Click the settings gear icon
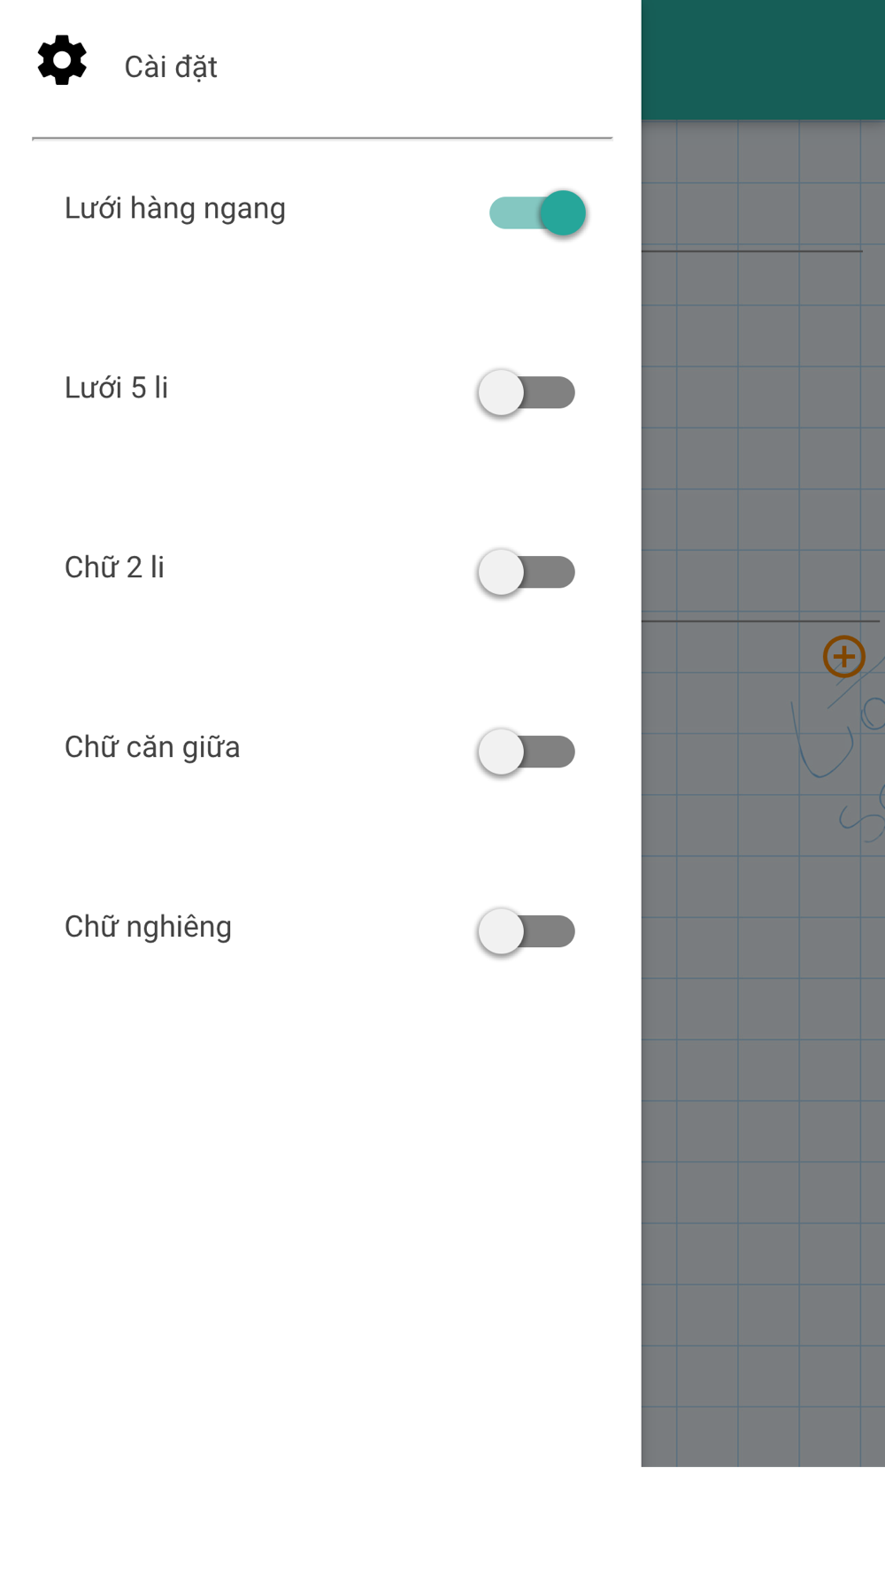 tap(62, 60)
